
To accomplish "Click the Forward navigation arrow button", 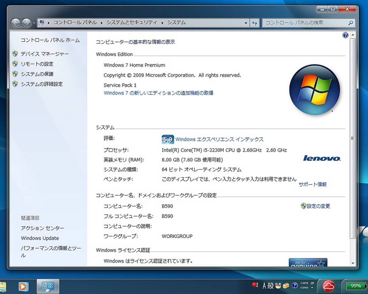I will 26,23.
